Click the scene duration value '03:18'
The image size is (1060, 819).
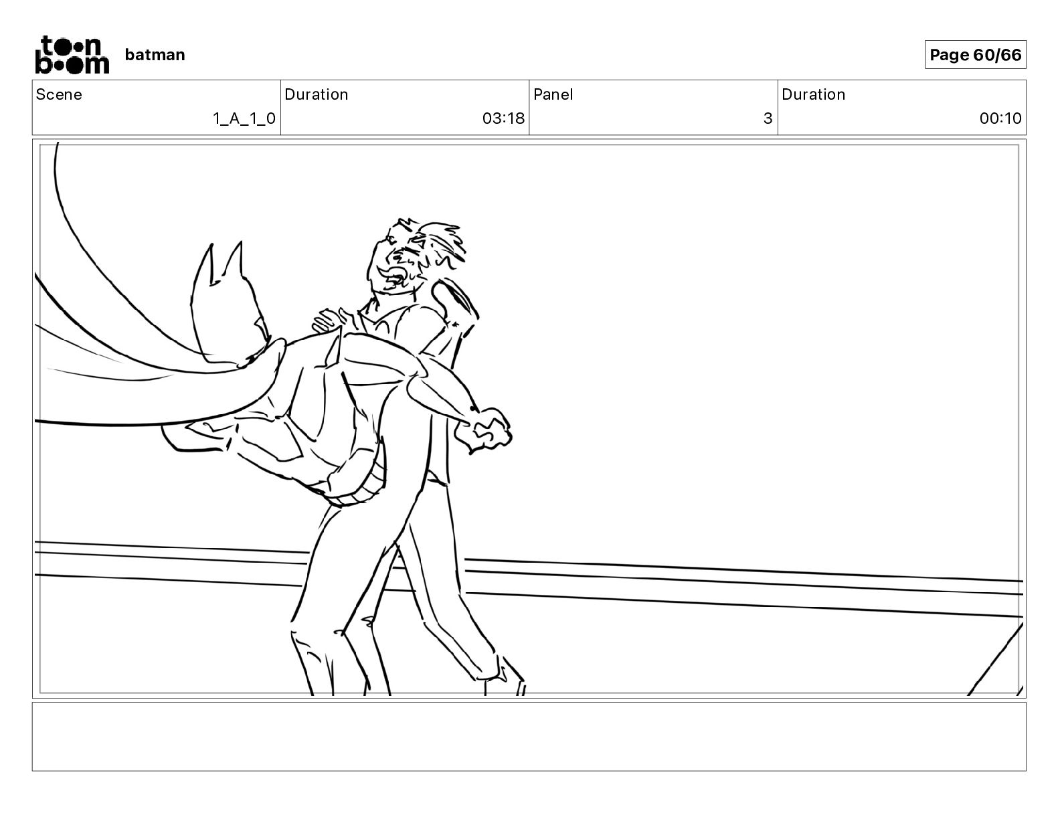pyautogui.click(x=503, y=118)
